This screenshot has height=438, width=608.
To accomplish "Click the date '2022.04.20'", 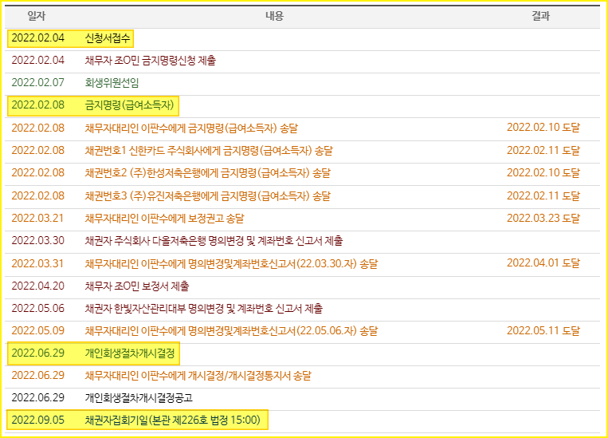I will [38, 286].
